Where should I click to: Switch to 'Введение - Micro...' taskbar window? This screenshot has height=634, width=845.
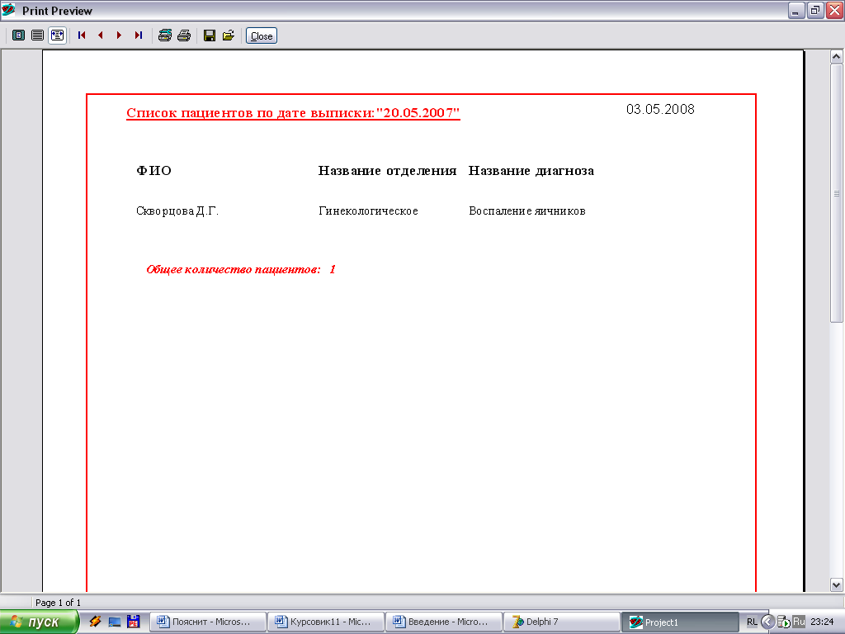pyautogui.click(x=444, y=622)
